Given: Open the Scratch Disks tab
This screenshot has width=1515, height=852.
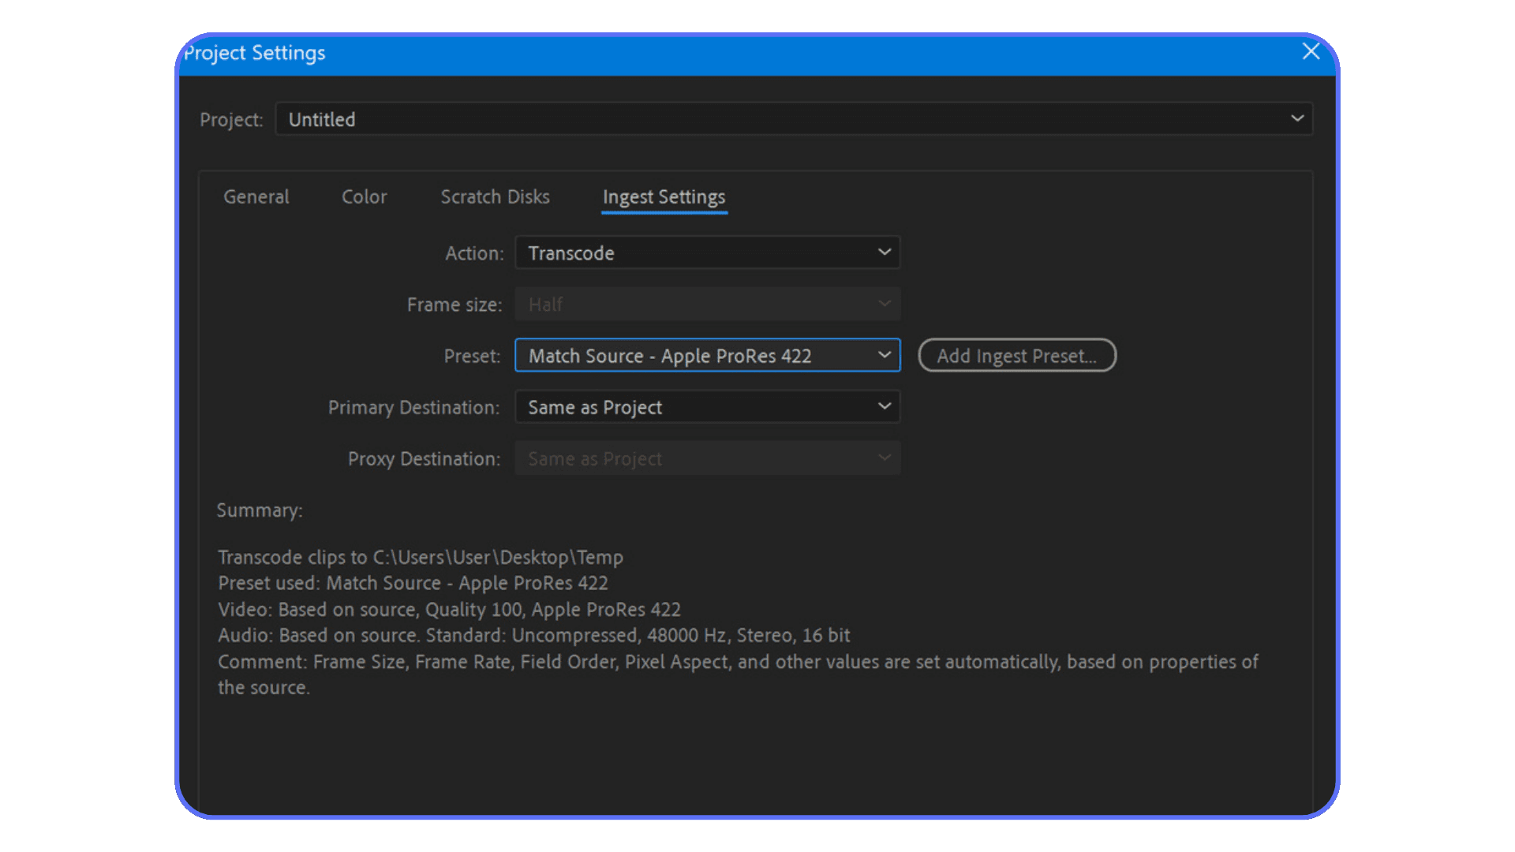Looking at the screenshot, I should 495,196.
